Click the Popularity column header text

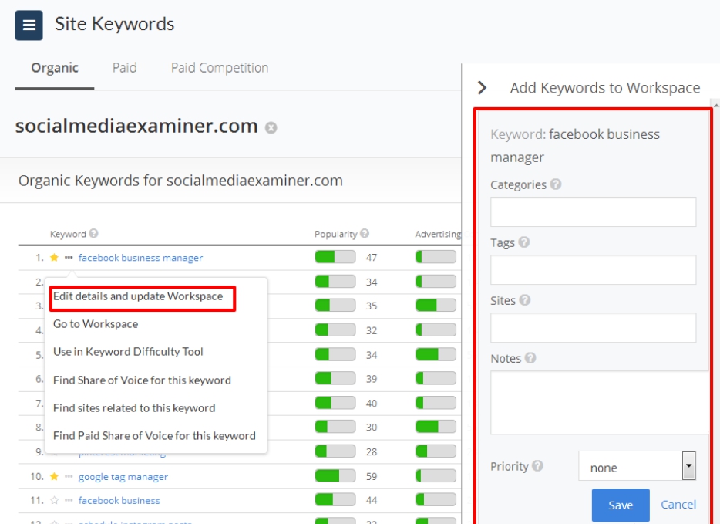(335, 234)
